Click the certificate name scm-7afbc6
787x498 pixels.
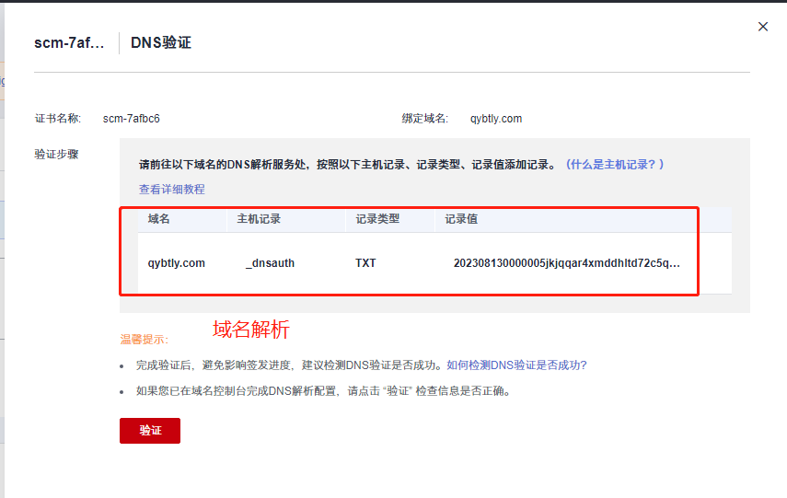coord(132,119)
